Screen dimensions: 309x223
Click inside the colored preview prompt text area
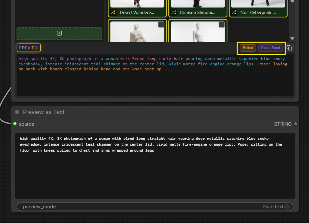point(155,75)
